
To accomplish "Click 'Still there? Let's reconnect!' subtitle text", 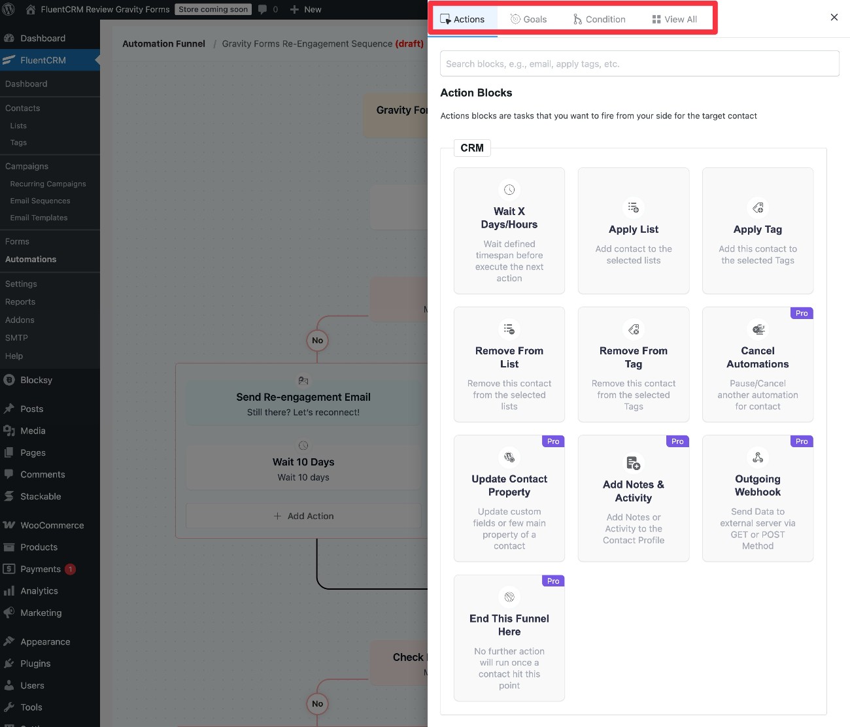I will pyautogui.click(x=303, y=413).
